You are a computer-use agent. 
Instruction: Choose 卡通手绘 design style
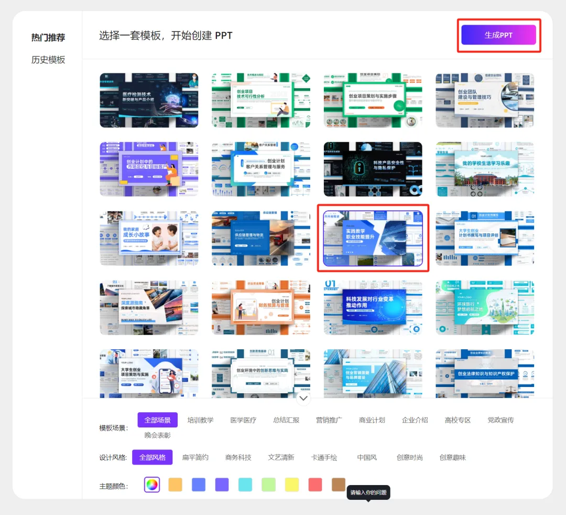pos(324,458)
